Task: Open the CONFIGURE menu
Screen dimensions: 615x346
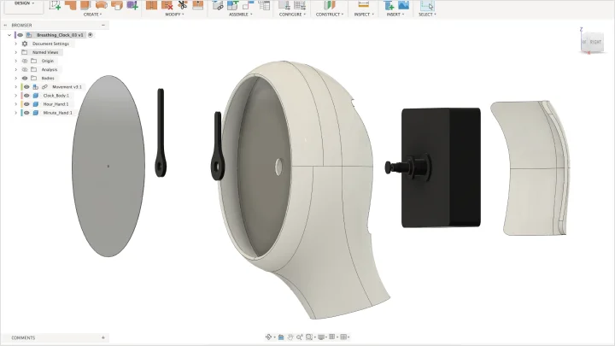Action: pyautogui.click(x=292, y=15)
